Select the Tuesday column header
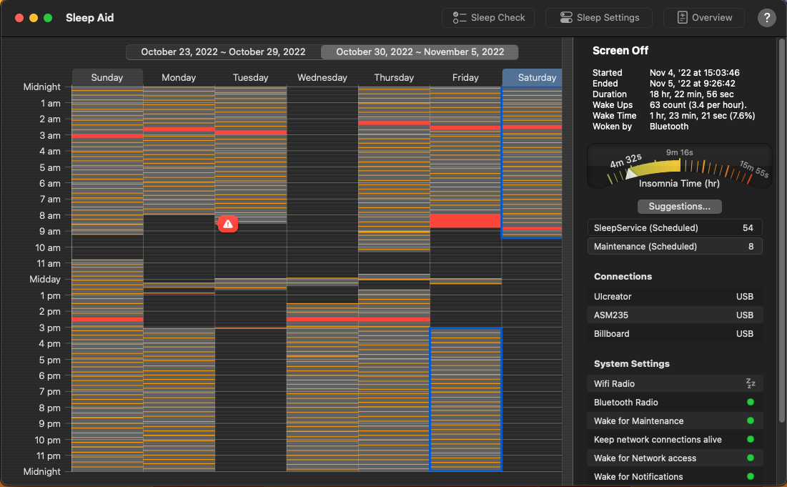Screen dimensions: 787x487 [x=250, y=77]
